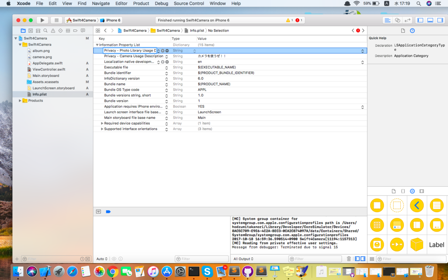Click the object library filter field
This screenshot has width=448, height=280.
coord(411,259)
